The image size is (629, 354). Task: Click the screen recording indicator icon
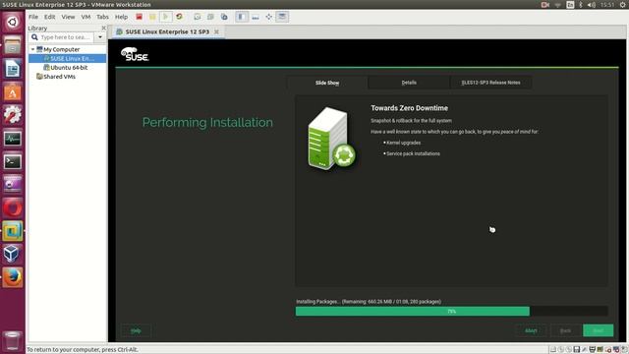[x=545, y=5]
